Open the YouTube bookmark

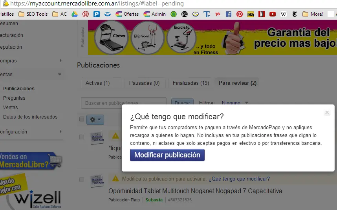pyautogui.click(x=273, y=14)
